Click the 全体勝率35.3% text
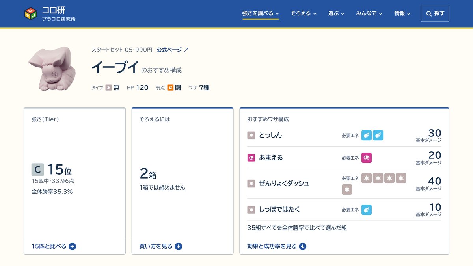Viewport: 473px width, 266px height. (52, 192)
